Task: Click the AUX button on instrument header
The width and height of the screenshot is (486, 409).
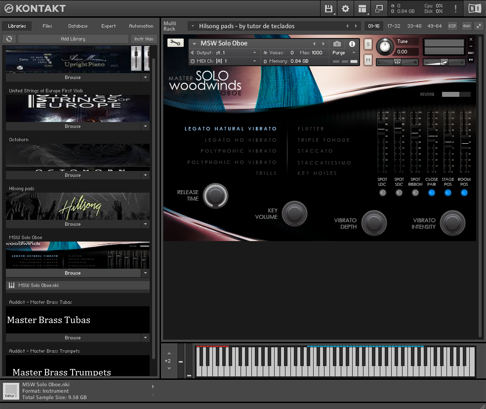Action: click(x=471, y=53)
